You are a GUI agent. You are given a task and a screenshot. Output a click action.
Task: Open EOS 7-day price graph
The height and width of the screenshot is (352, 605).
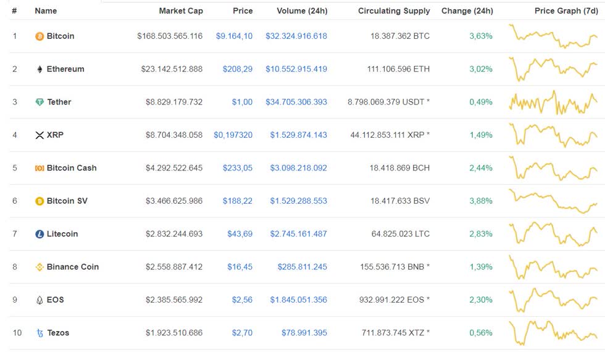(553, 300)
